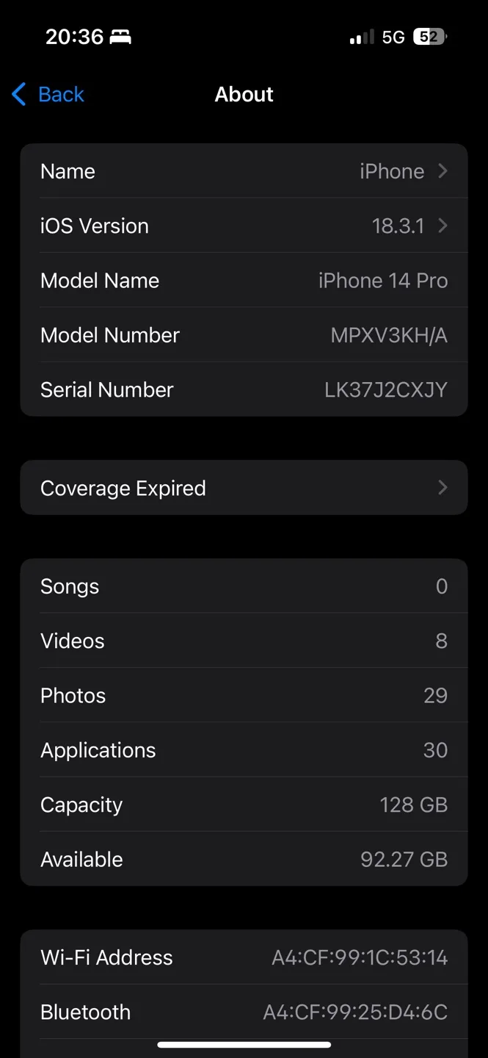Select the Serial Number value
This screenshot has height=1058, width=488.
386,389
